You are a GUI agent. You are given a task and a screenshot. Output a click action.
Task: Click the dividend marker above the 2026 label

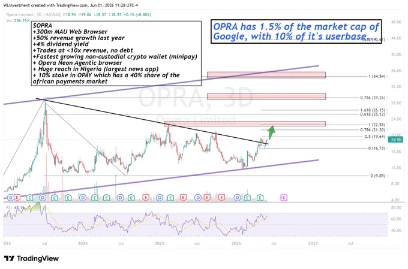click(x=237, y=198)
